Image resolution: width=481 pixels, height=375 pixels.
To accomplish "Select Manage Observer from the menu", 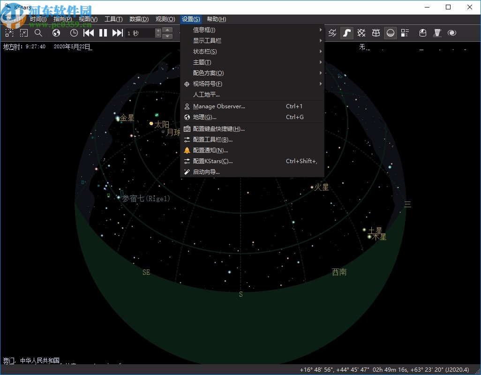I will [x=219, y=106].
